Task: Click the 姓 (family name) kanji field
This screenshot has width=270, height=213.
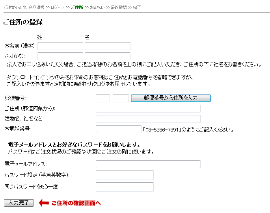Action: click(x=60, y=46)
